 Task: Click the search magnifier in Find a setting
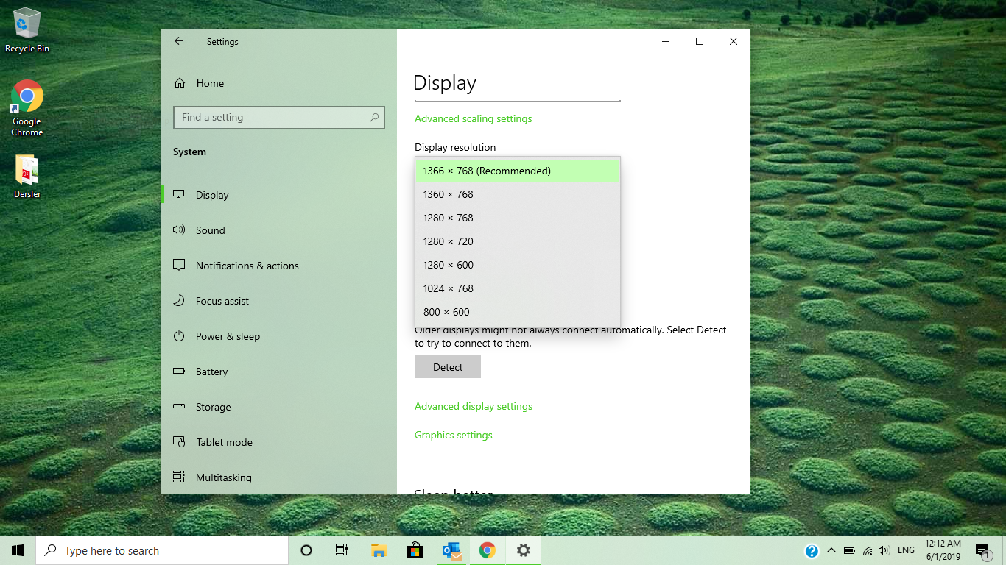point(374,118)
